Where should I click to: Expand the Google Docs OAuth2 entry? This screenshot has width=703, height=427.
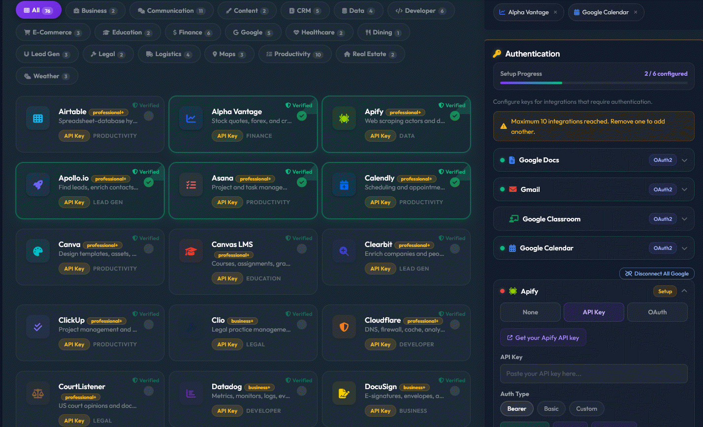tap(683, 160)
